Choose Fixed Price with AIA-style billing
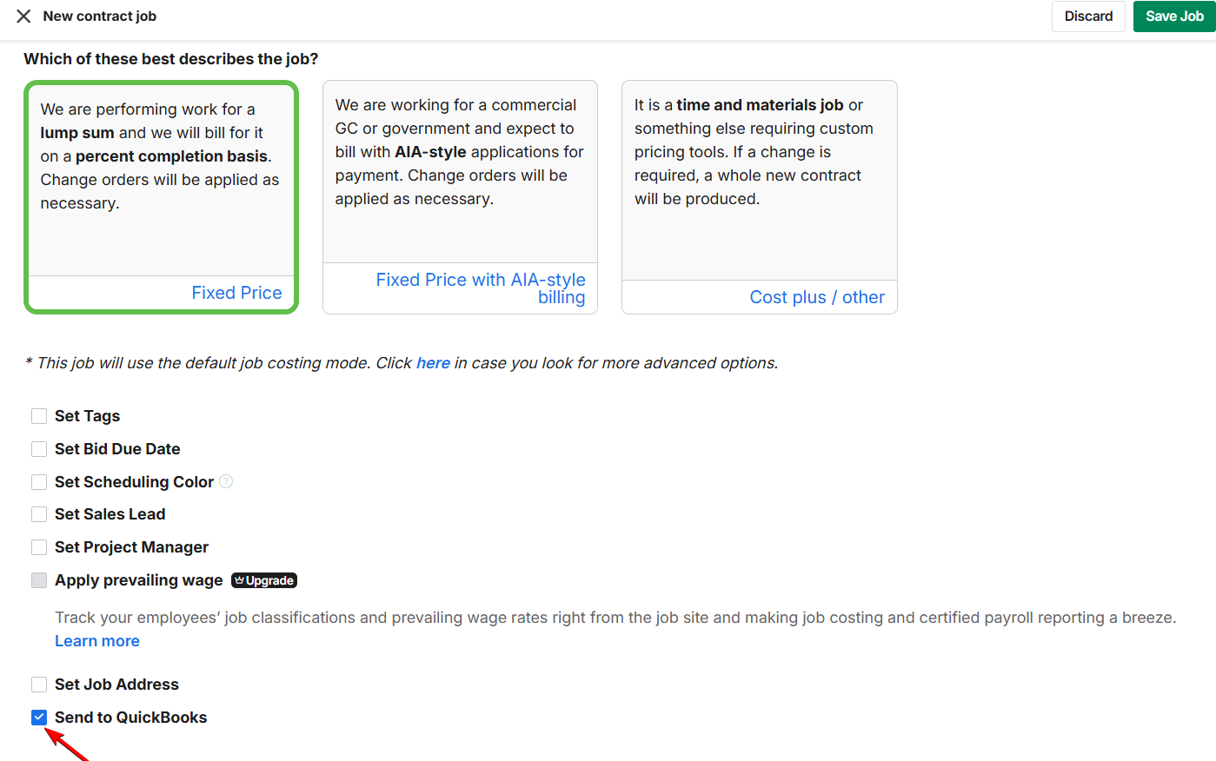Screen dimensions: 1216x761 point(460,197)
